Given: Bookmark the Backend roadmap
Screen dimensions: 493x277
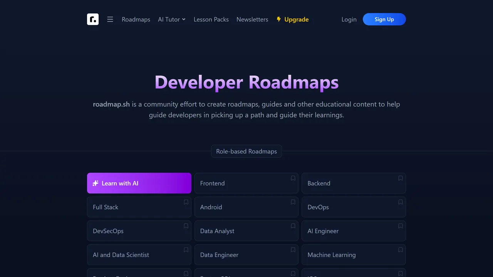Looking at the screenshot, I should [x=401, y=178].
